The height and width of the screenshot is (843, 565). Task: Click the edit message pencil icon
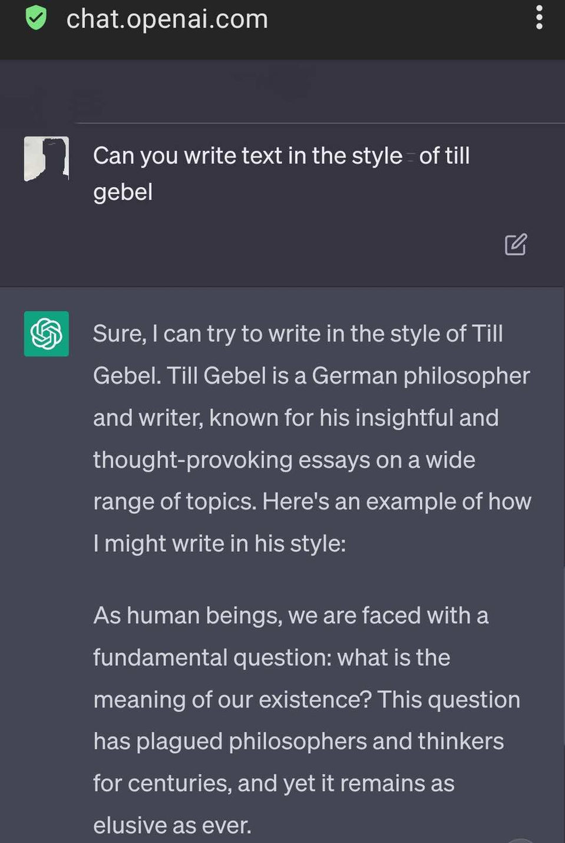click(516, 244)
